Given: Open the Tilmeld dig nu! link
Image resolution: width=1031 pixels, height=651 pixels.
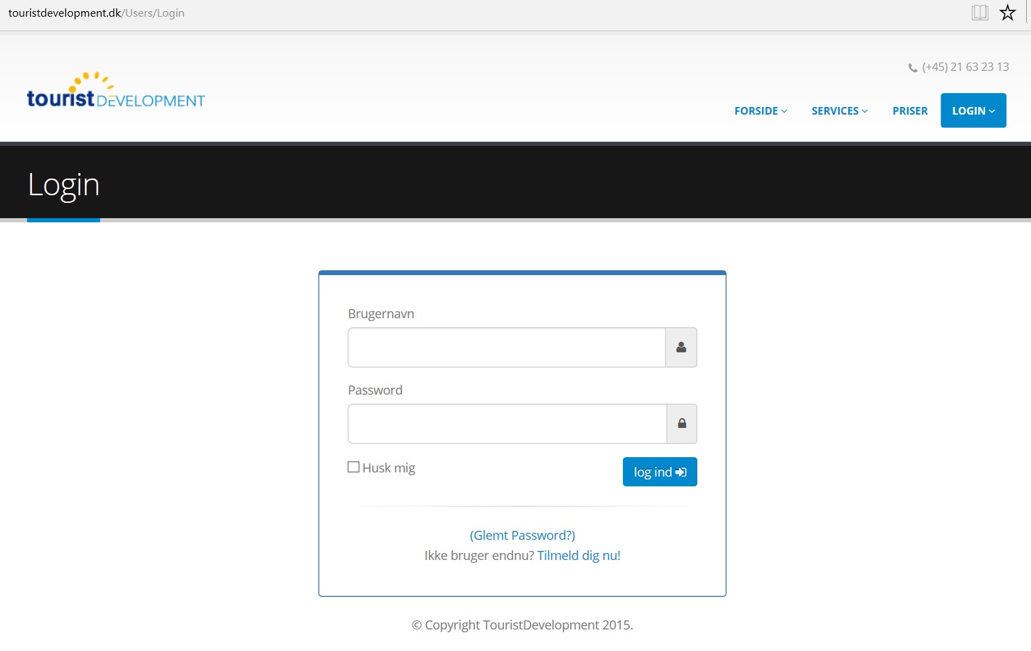Looking at the screenshot, I should point(578,555).
